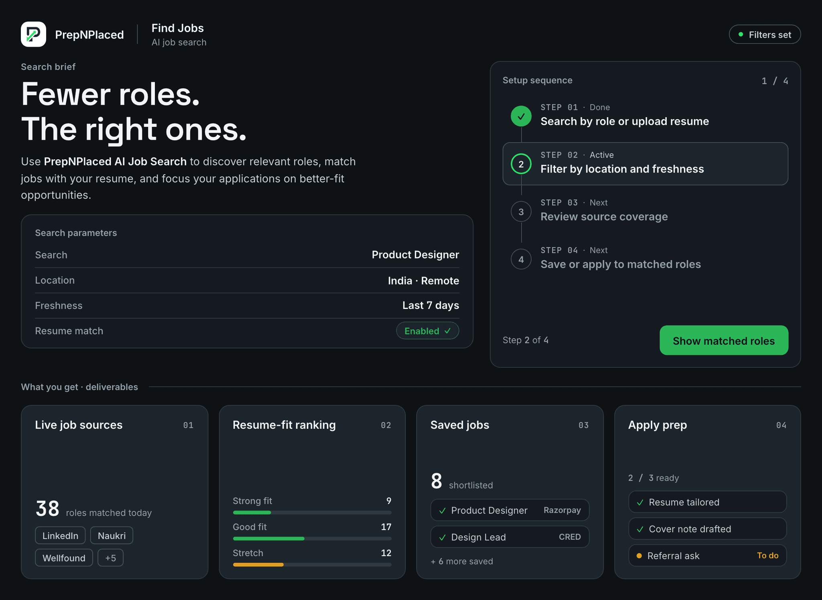Viewport: 822px width, 600px height.
Task: Click the orange Stretch progress bar
Action: coord(258,565)
